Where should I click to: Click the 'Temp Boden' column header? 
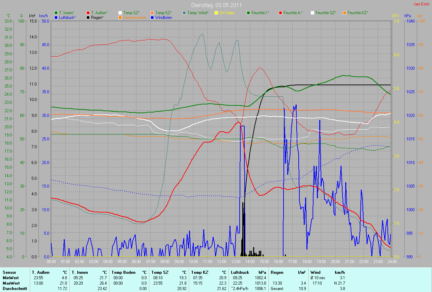click(x=124, y=272)
